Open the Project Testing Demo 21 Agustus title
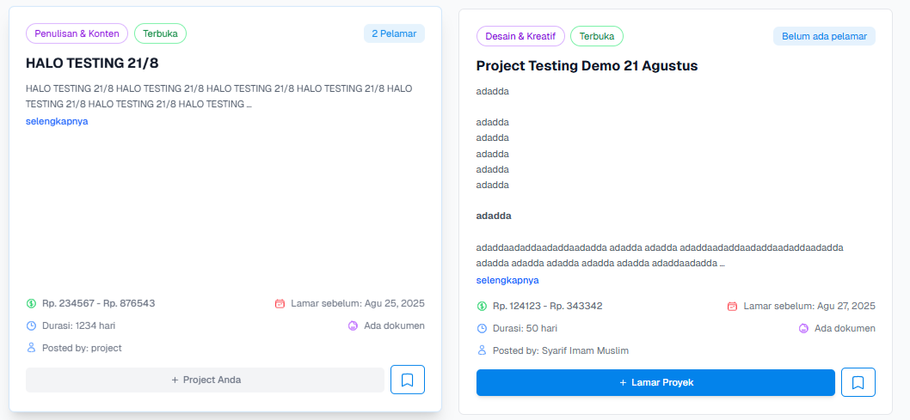The width and height of the screenshot is (910, 420). [x=587, y=65]
